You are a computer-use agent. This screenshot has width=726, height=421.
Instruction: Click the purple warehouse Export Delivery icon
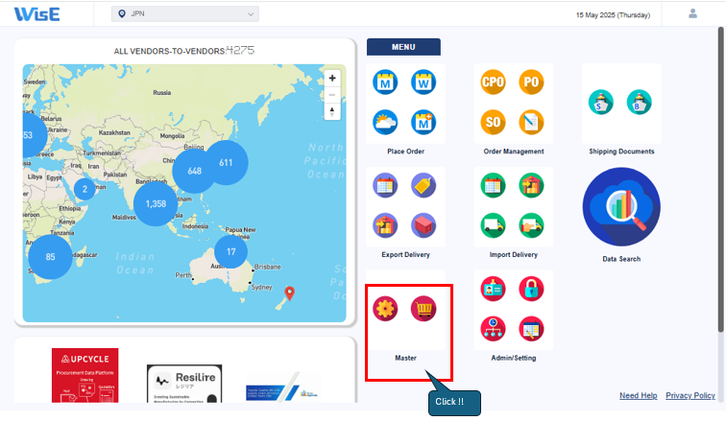point(385,225)
